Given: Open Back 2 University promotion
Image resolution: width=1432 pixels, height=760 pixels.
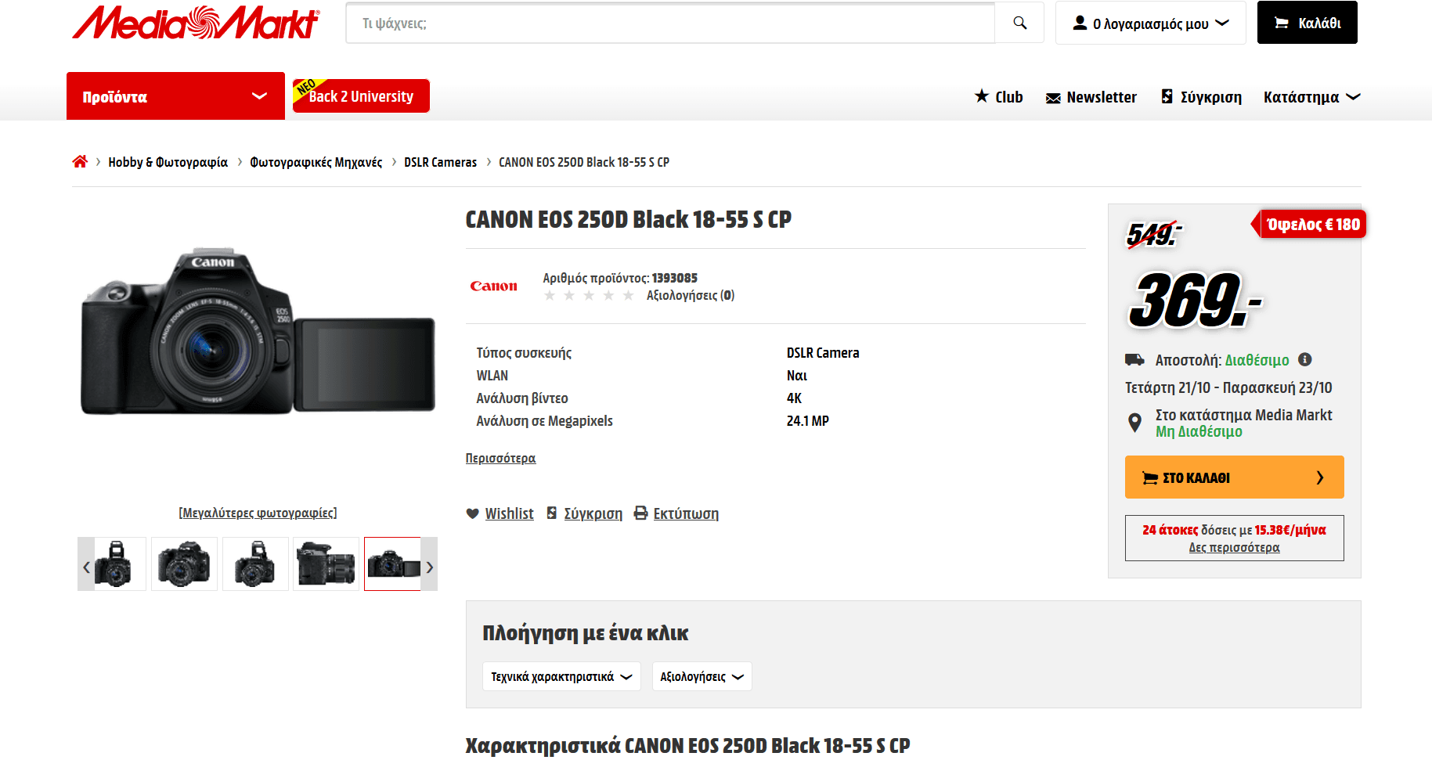Looking at the screenshot, I should 361,96.
